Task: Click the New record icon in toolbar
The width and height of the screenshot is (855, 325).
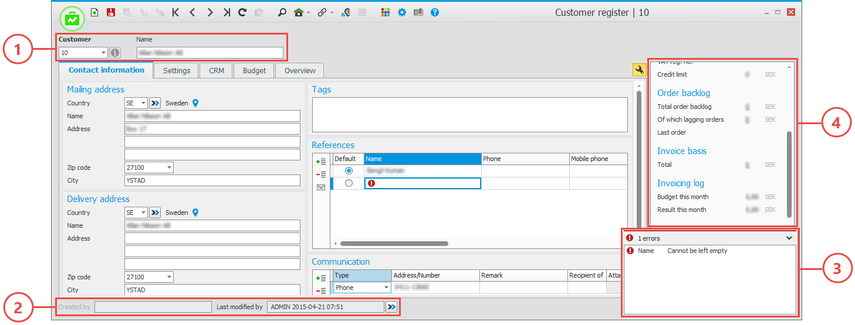Action: point(95,12)
